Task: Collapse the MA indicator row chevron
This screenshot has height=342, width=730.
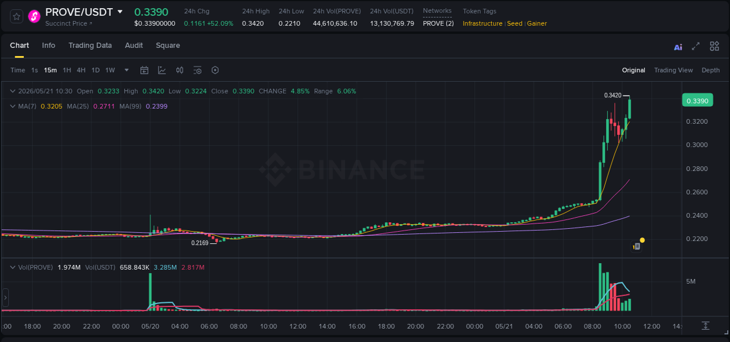Action: pos(13,106)
